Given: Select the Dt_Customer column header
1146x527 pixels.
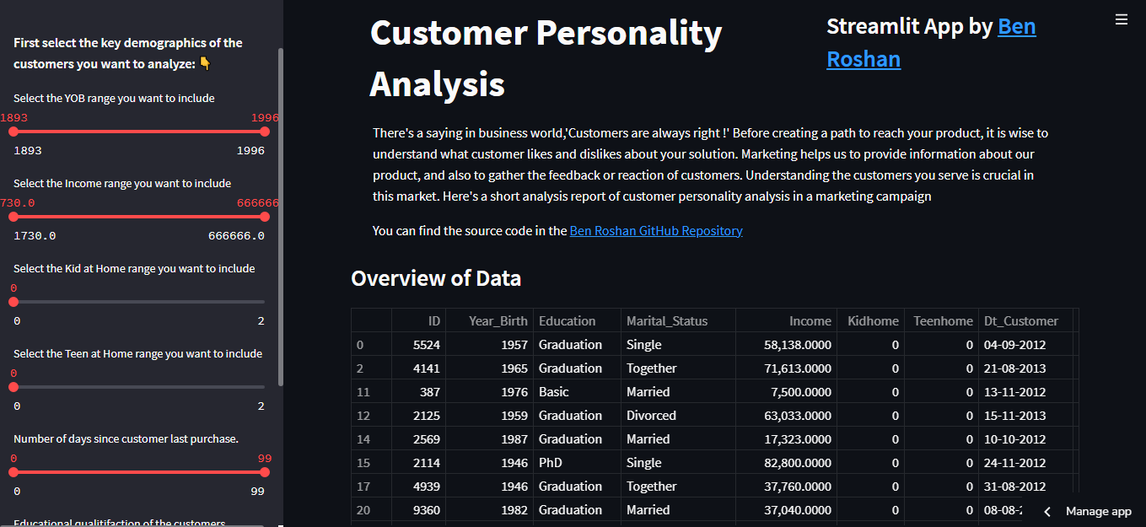Looking at the screenshot, I should point(1021,320).
